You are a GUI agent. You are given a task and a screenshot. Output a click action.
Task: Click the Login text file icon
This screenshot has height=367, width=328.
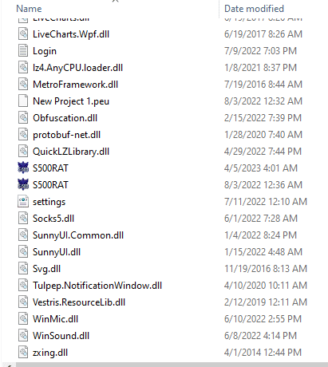[x=23, y=50]
